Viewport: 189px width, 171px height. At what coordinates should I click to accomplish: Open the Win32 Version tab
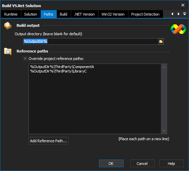113,14
